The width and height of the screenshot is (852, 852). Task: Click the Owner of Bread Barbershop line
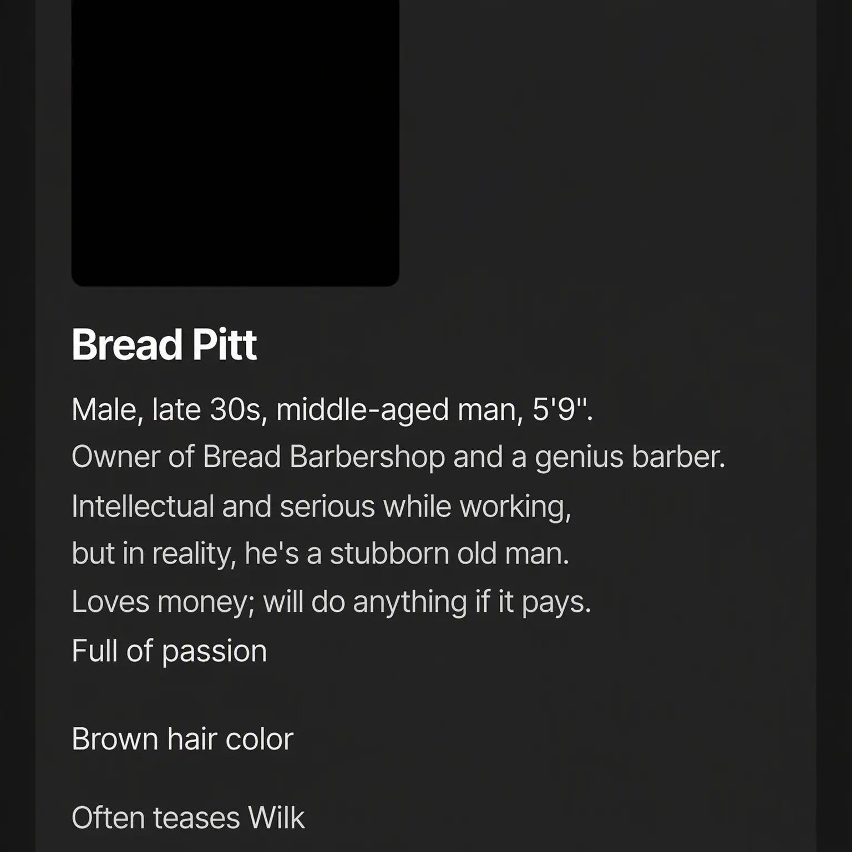coord(398,457)
